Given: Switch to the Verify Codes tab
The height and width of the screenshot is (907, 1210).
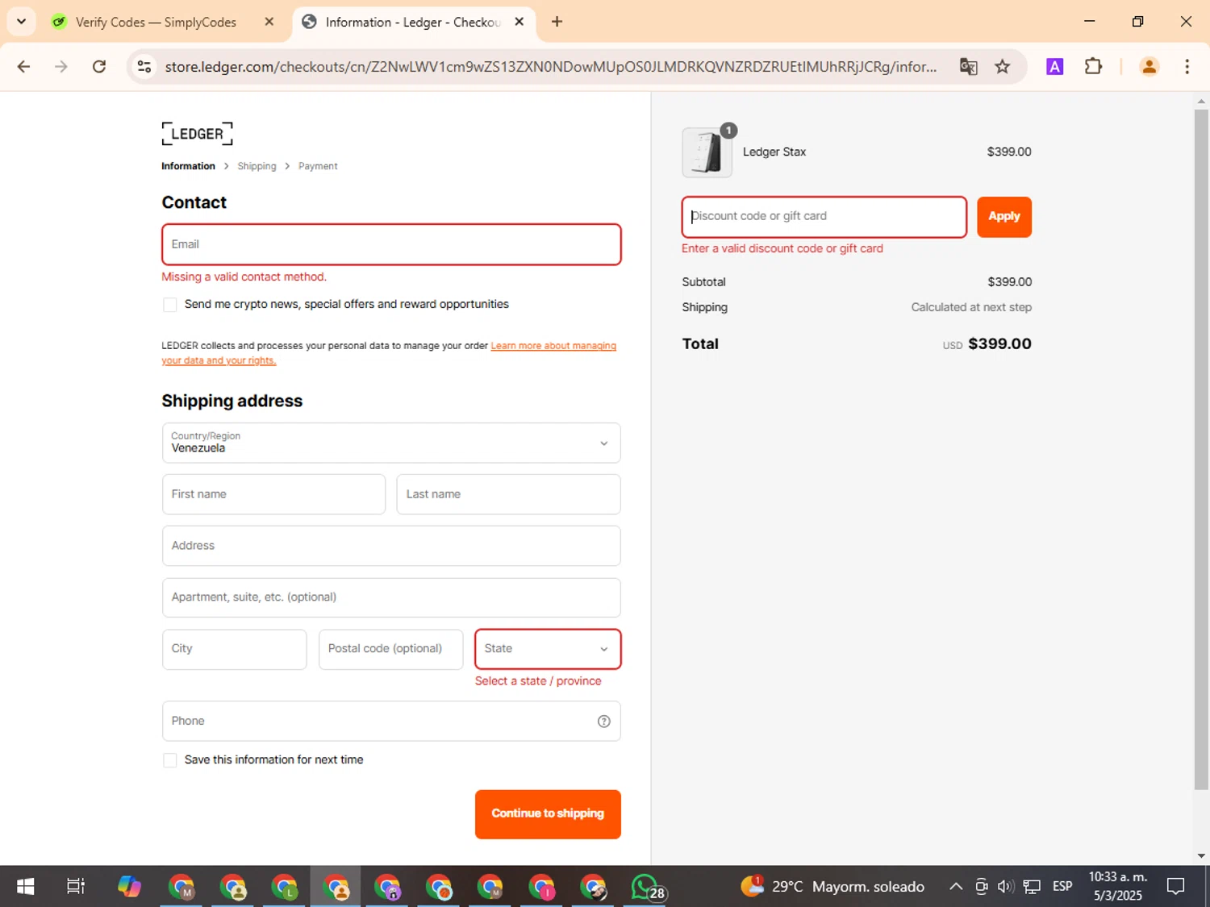Looking at the screenshot, I should [155, 22].
